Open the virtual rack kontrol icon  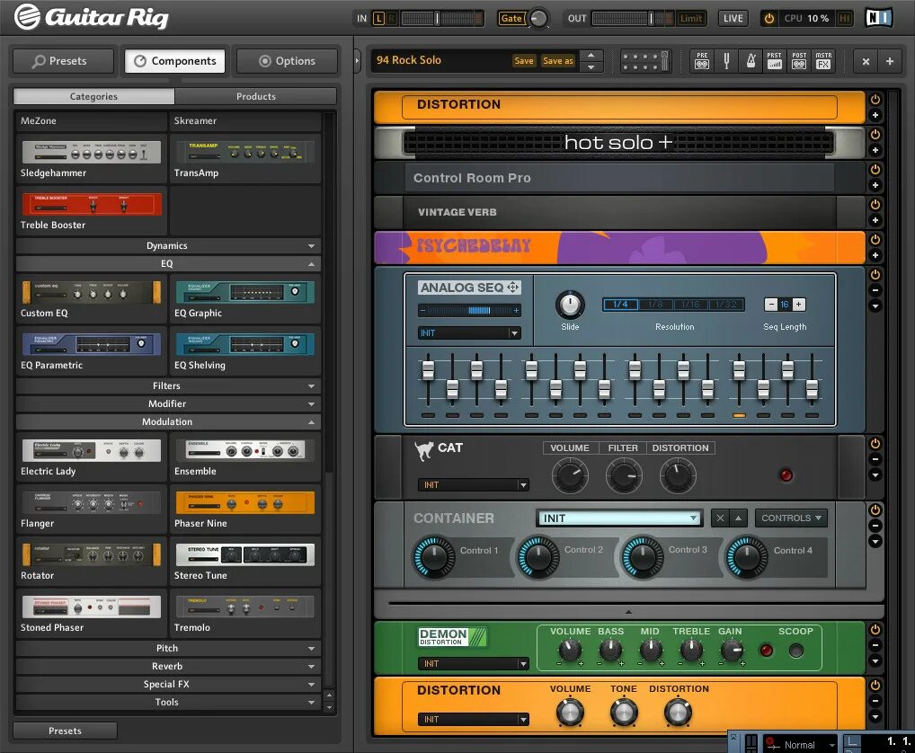tap(644, 61)
